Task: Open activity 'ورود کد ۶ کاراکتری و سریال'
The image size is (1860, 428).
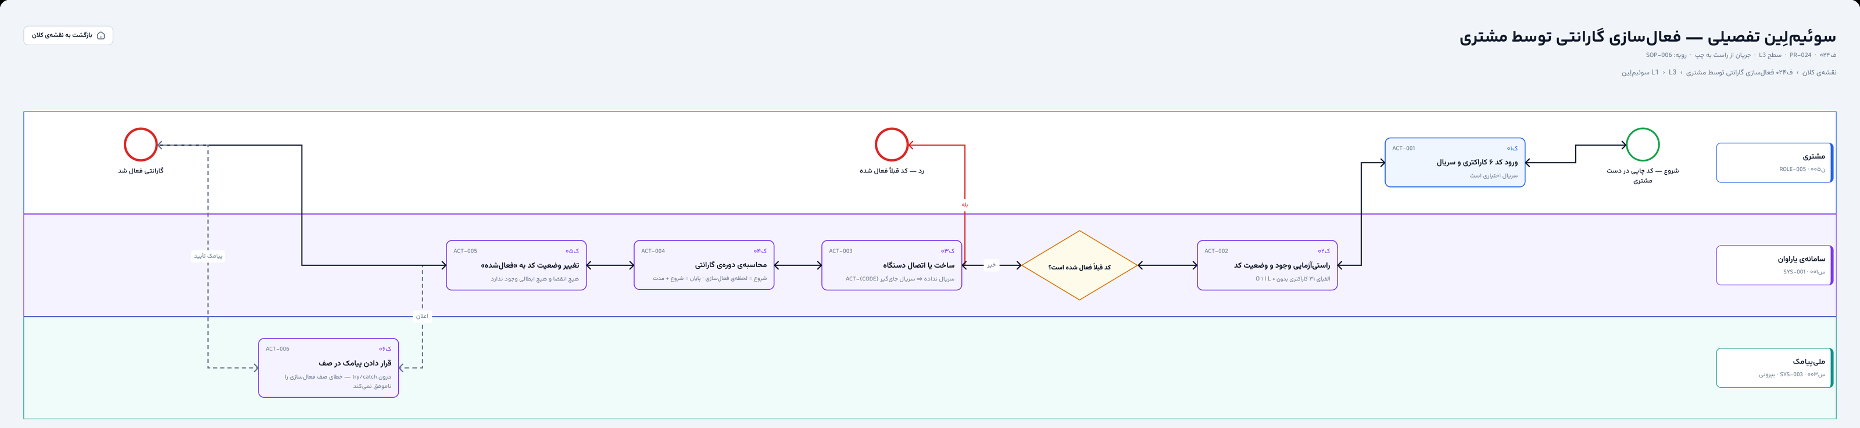Action: tap(1455, 163)
